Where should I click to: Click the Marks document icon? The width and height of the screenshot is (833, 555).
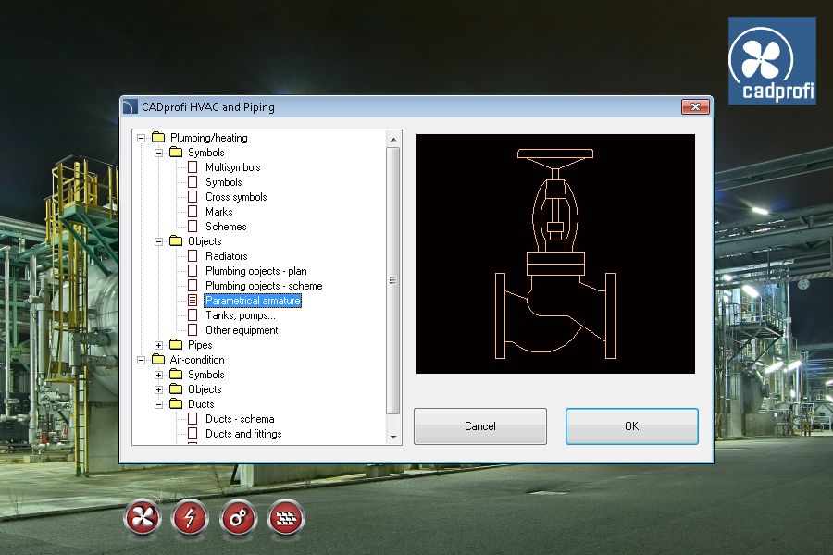pos(193,212)
